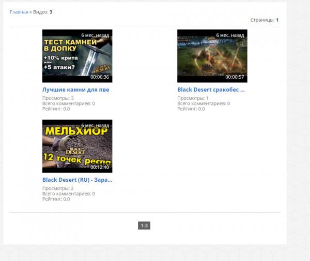
Task: Click page number 1 beside Страницы
Action: (277, 20)
